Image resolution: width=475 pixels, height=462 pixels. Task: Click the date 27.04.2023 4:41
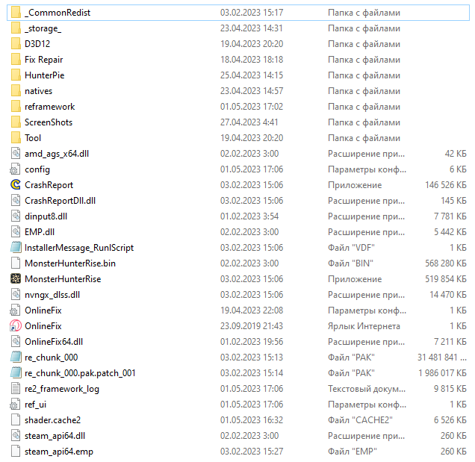point(249,122)
